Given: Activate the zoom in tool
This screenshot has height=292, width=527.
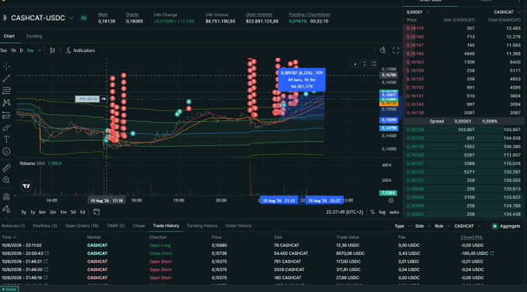Looking at the screenshot, I should pos(6,180).
